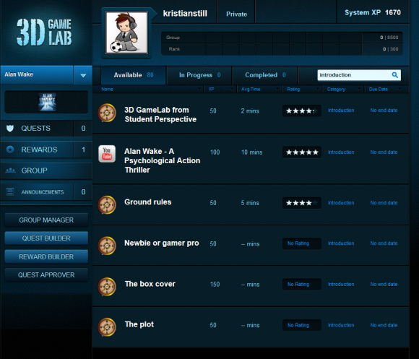The width and height of the screenshot is (419, 359).
Task: Switch to the In Progress tab
Action: [199, 75]
